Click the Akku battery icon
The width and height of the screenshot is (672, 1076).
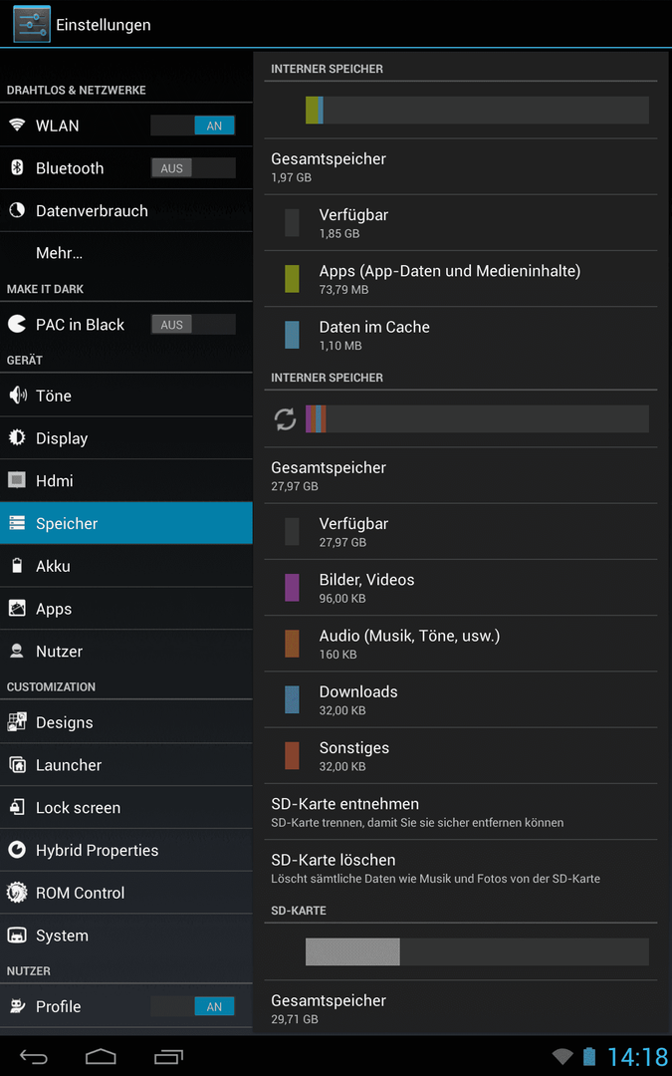tap(17, 566)
